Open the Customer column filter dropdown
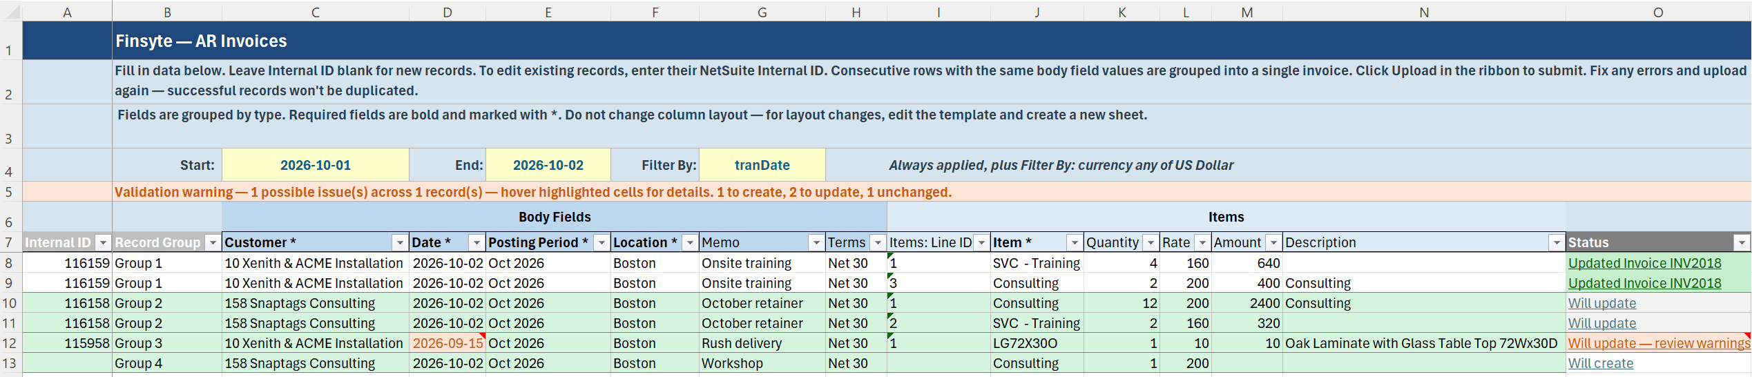This screenshot has height=377, width=1752. (x=400, y=242)
